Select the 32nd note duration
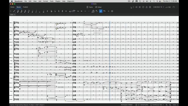188x106 pixels. click(x=21, y=11)
